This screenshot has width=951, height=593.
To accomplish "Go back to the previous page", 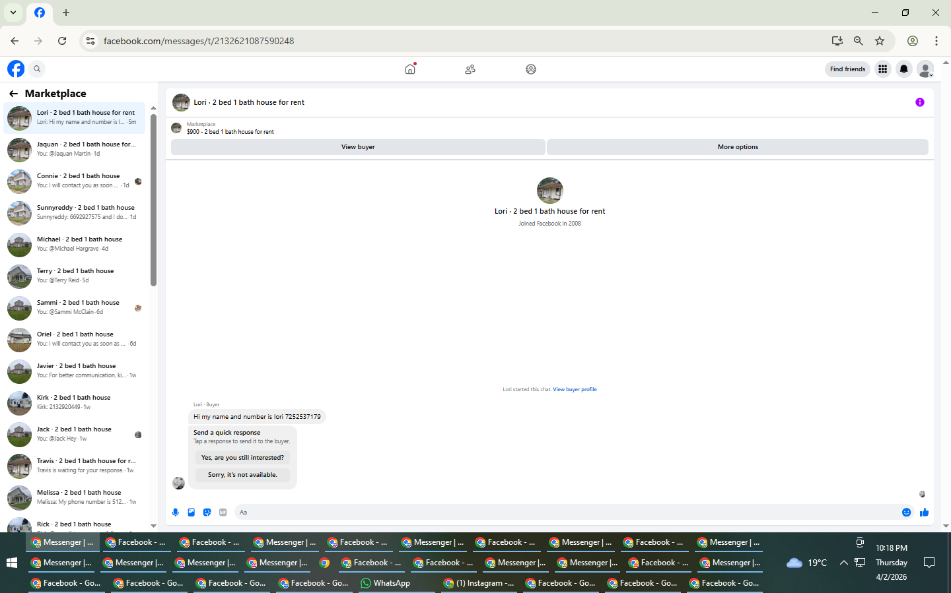I will pyautogui.click(x=15, y=41).
